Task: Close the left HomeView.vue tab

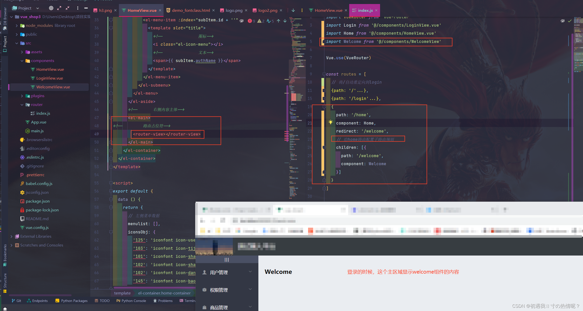Action: pos(160,10)
